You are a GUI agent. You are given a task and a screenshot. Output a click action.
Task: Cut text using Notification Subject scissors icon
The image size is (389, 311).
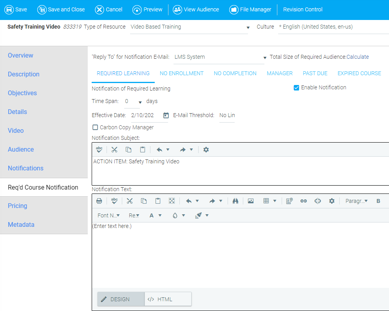click(114, 150)
